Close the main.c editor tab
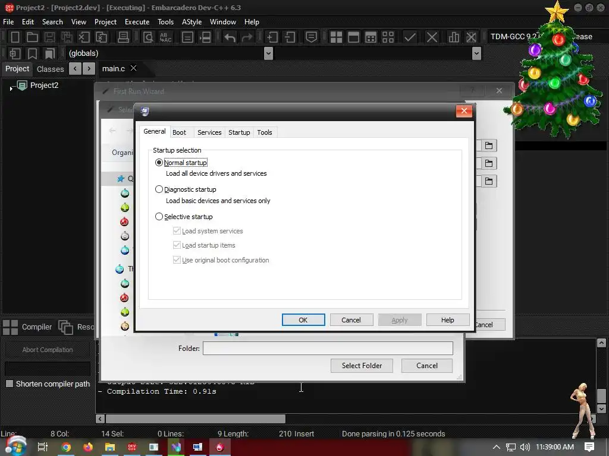 pyautogui.click(x=134, y=68)
